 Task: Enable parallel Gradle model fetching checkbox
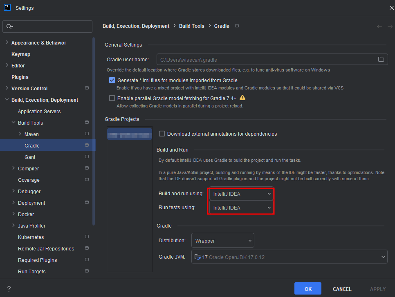(x=112, y=98)
